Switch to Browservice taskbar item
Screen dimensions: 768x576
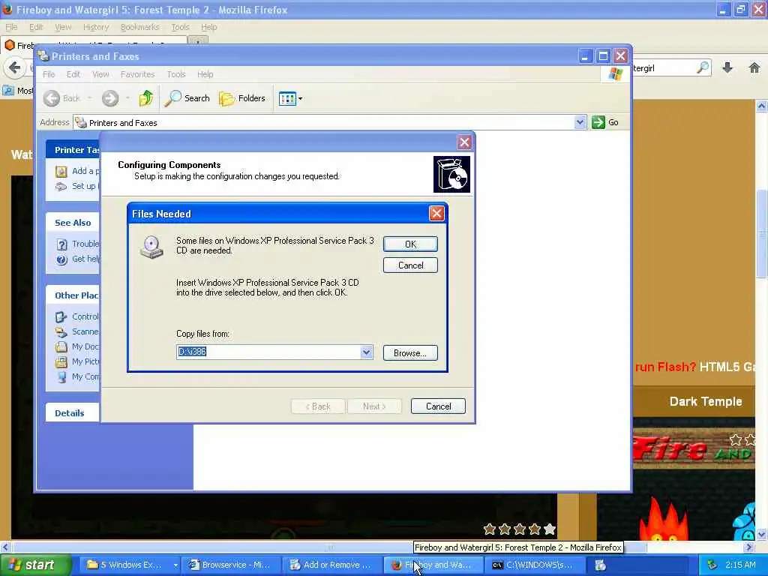230,565
